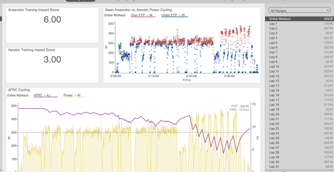Open the All Ranges dropdown
The height and width of the screenshot is (172, 334).
coord(299,10)
